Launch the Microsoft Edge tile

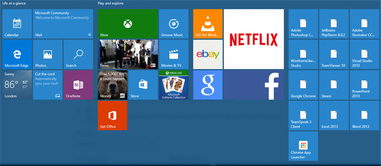[x=17, y=54]
